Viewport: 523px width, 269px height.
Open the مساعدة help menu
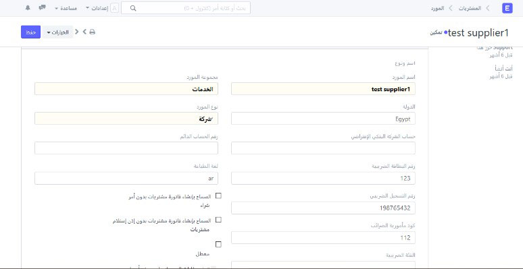(x=66, y=8)
